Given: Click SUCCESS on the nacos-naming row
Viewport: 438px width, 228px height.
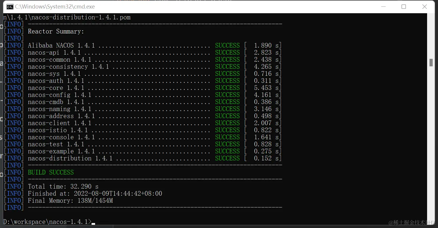Looking at the screenshot, I should click(227, 109).
